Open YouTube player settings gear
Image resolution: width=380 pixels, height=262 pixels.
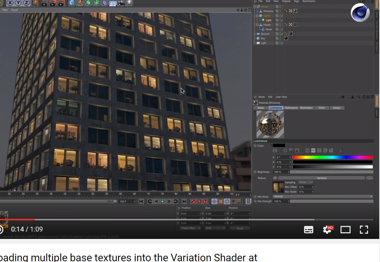pos(327,230)
